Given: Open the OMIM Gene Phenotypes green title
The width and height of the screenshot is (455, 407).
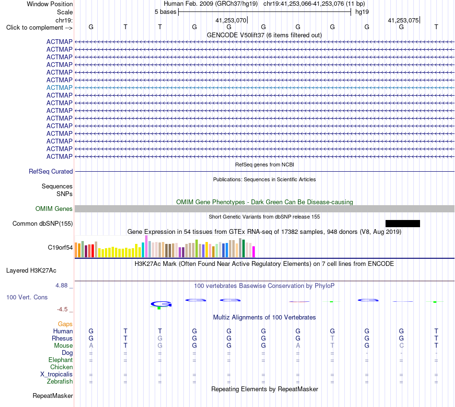Looking at the screenshot, I should pos(265,202).
